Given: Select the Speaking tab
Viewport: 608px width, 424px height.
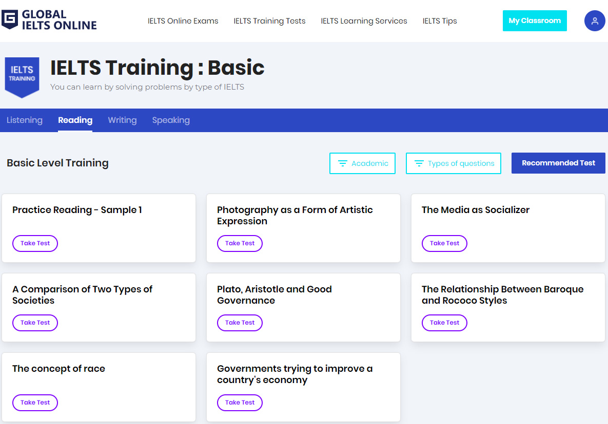Looking at the screenshot, I should 171,120.
